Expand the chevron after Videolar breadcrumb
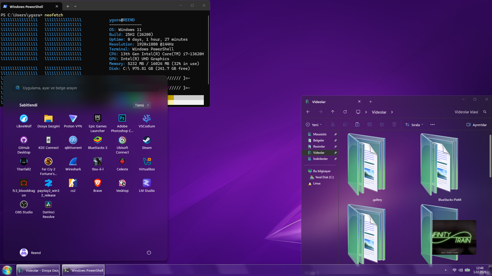 tap(392, 112)
